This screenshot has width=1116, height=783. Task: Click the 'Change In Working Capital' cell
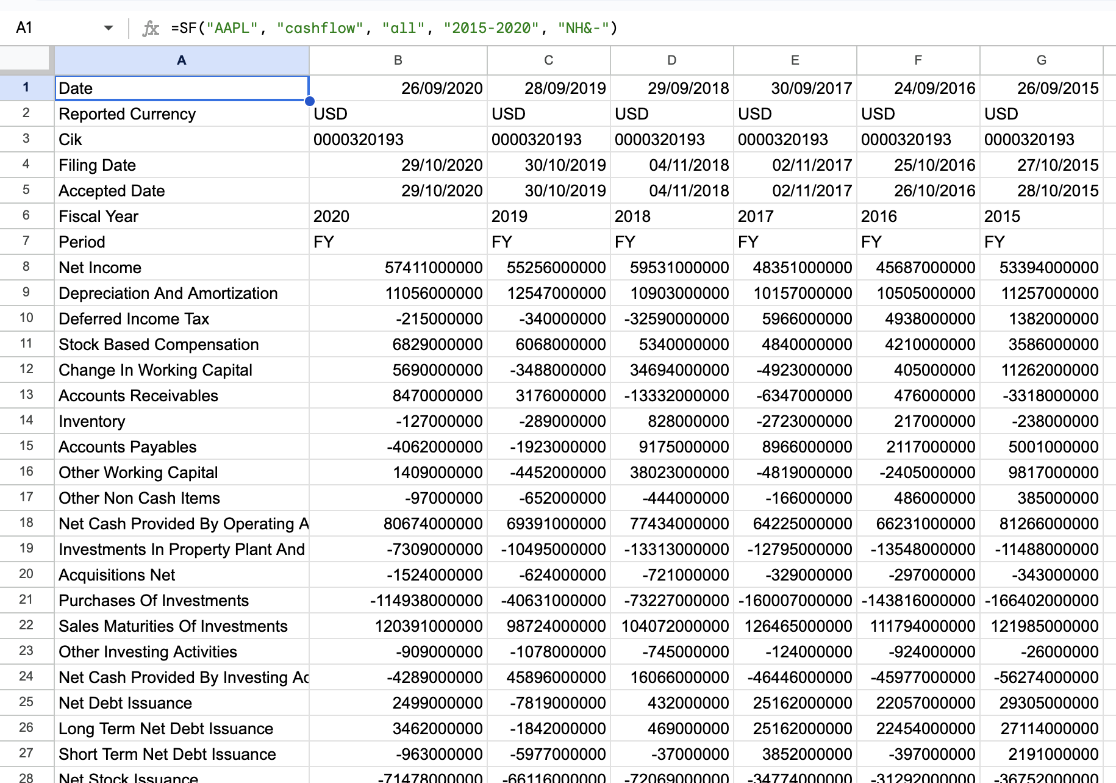click(182, 370)
